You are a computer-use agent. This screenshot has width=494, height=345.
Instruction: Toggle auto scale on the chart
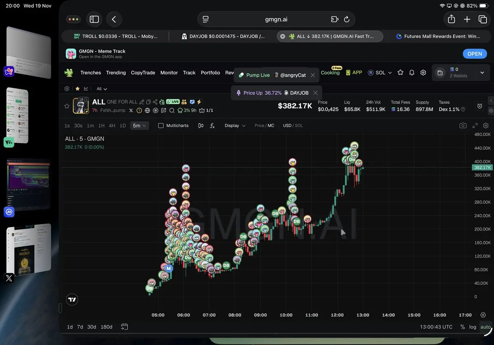pyautogui.click(x=485, y=327)
